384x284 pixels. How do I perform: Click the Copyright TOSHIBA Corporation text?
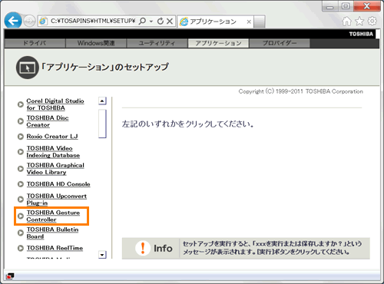300,91
